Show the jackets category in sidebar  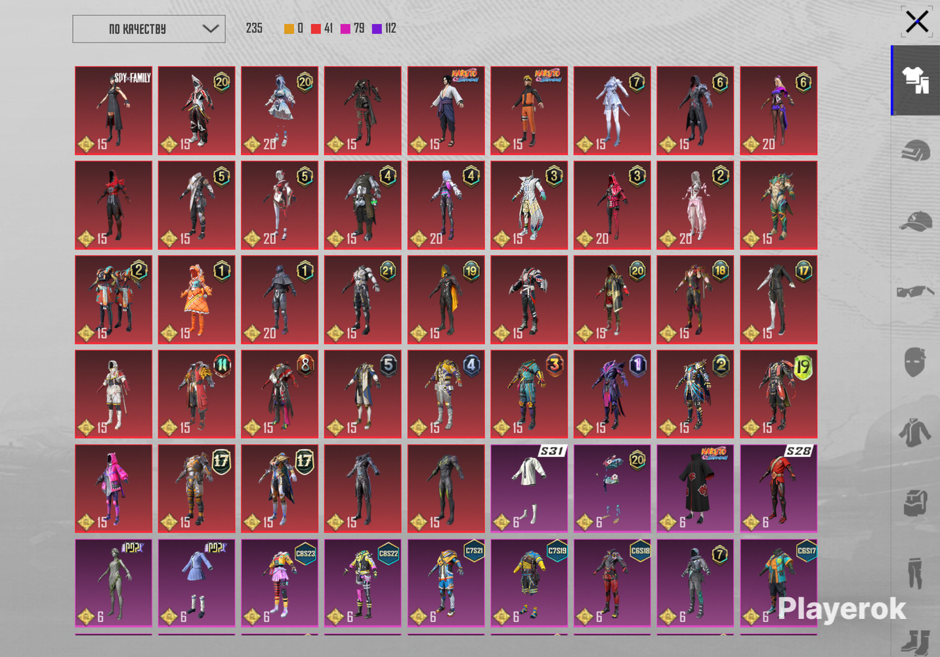[x=915, y=434]
